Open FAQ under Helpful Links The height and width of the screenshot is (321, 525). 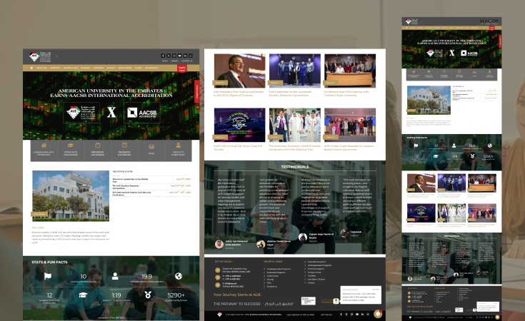(x=269, y=283)
